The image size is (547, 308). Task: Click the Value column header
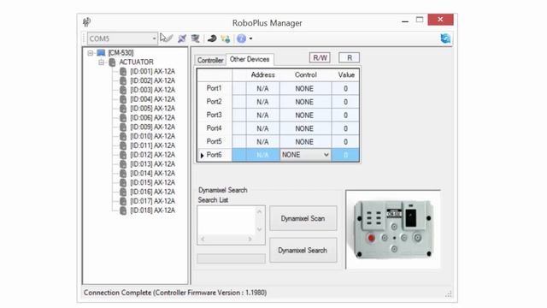(345, 74)
